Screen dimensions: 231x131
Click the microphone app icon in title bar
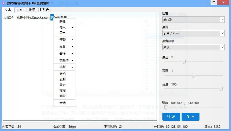pyautogui.click(x=3, y=3)
